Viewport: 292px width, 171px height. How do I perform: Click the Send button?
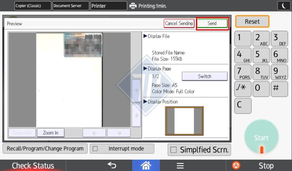coord(212,24)
